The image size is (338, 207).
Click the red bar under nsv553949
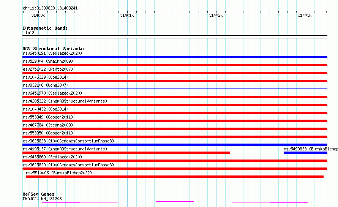click(175, 121)
